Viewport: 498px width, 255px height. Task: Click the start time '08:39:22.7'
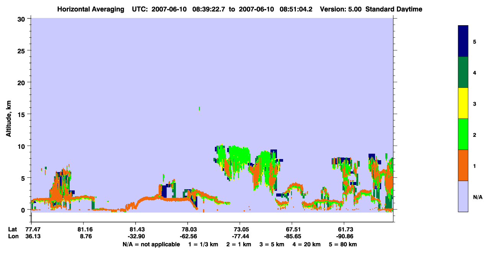click(209, 9)
